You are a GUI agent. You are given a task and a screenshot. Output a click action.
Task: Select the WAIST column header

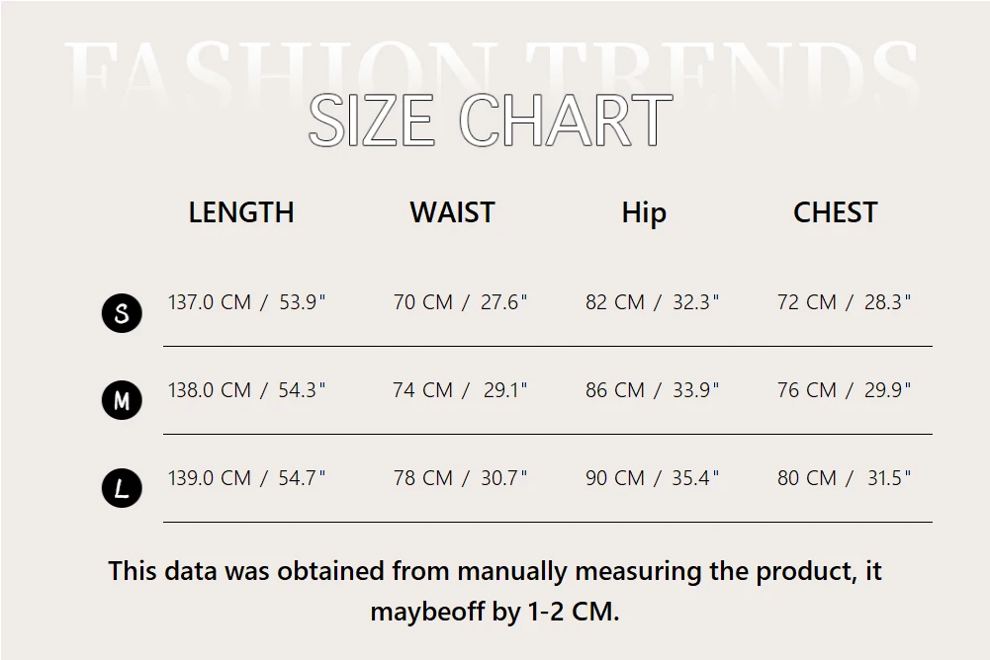(x=452, y=212)
